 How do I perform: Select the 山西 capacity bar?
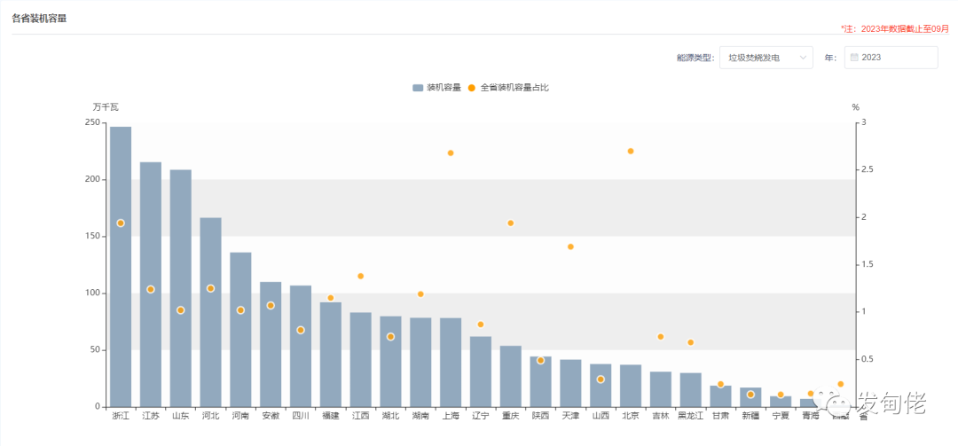[x=601, y=386]
